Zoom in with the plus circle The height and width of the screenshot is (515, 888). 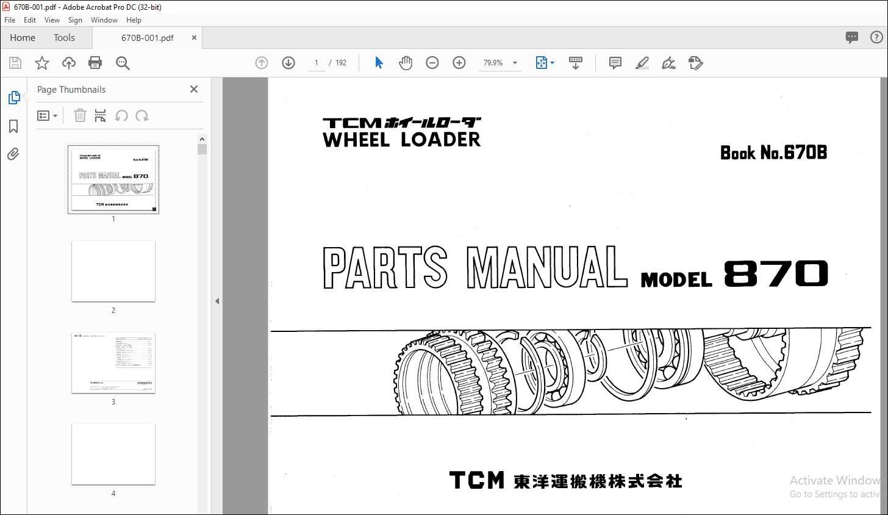point(459,63)
